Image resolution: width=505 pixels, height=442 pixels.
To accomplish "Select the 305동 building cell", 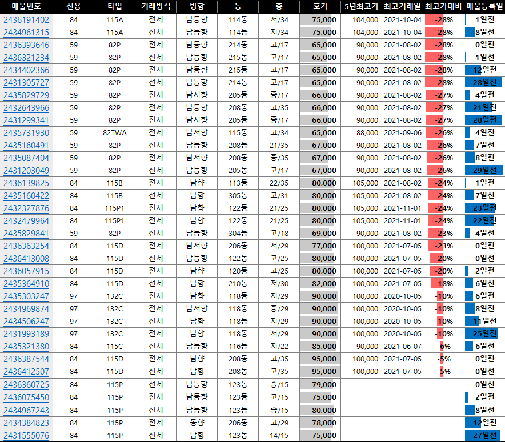I will click(x=238, y=196).
